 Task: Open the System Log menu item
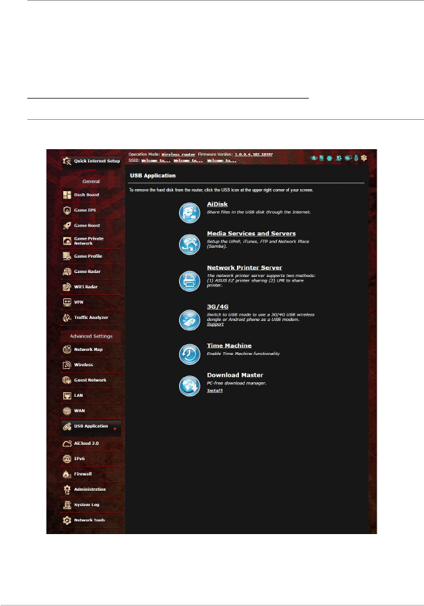(x=91, y=505)
